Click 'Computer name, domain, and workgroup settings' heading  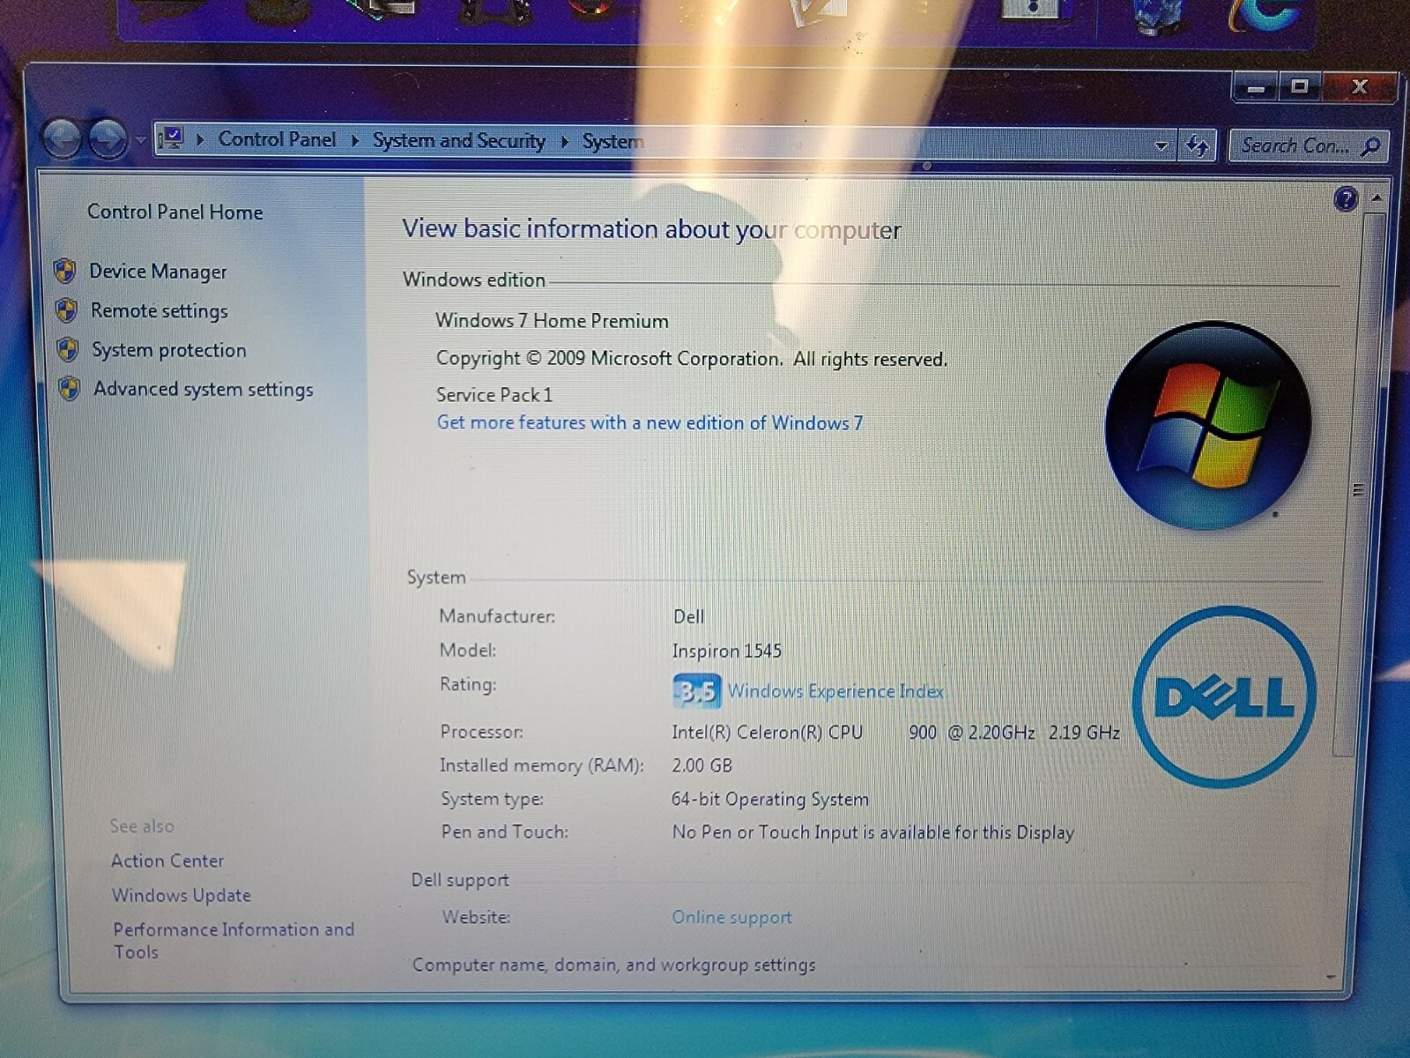pyautogui.click(x=614, y=965)
